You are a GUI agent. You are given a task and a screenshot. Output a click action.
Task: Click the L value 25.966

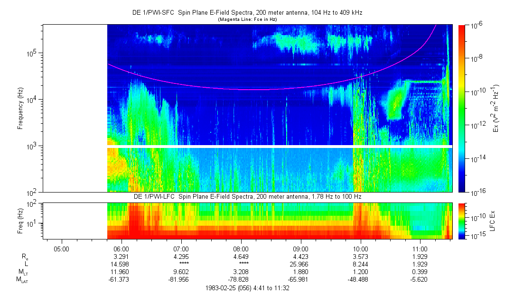301,265
